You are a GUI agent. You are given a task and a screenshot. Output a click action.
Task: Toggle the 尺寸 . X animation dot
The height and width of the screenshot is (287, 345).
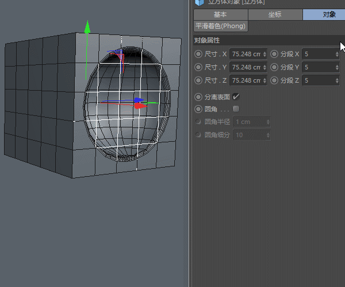(x=198, y=54)
